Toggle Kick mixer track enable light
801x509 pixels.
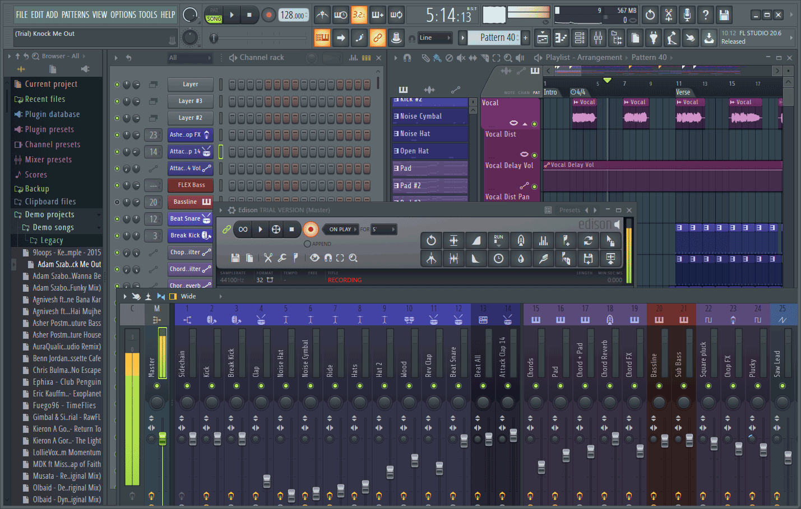[x=212, y=386]
